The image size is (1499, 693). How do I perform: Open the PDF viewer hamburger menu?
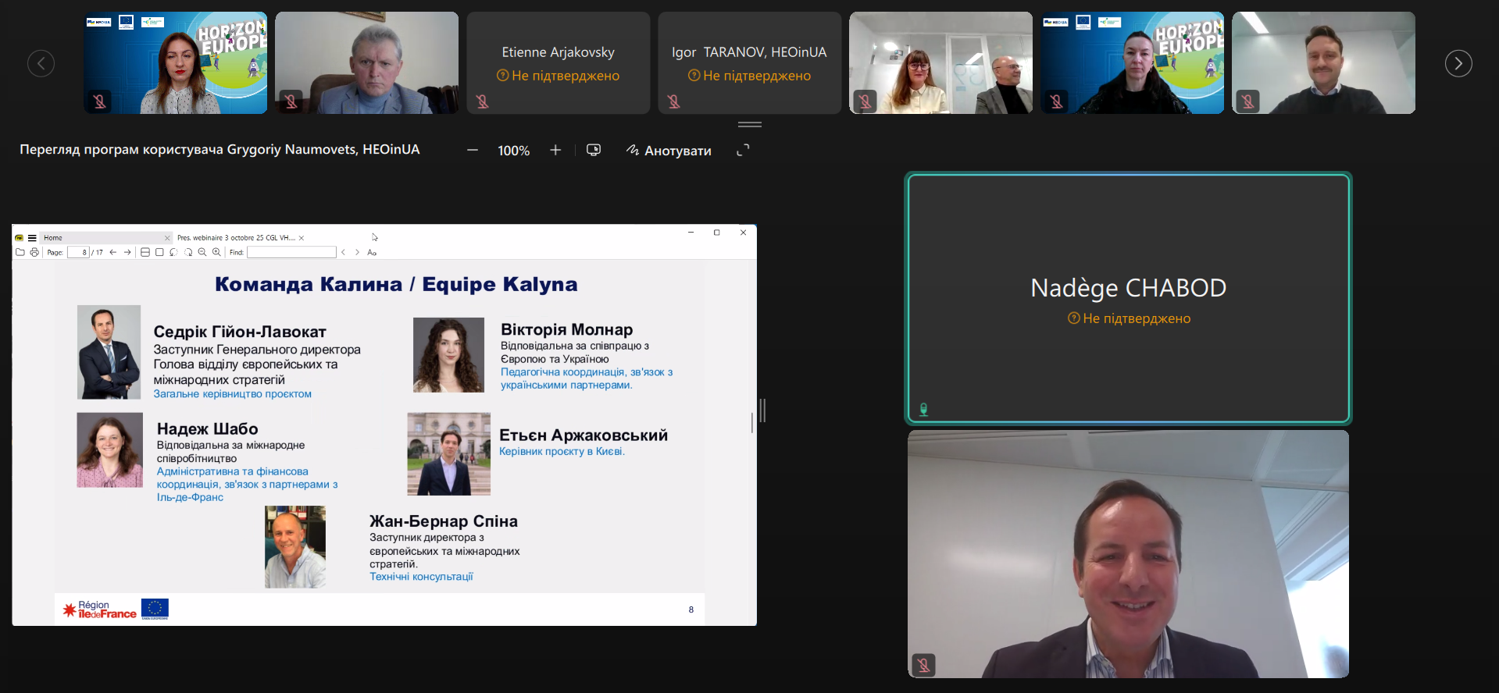point(32,238)
